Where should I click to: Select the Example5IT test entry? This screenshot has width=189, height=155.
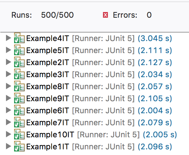coord(99,50)
